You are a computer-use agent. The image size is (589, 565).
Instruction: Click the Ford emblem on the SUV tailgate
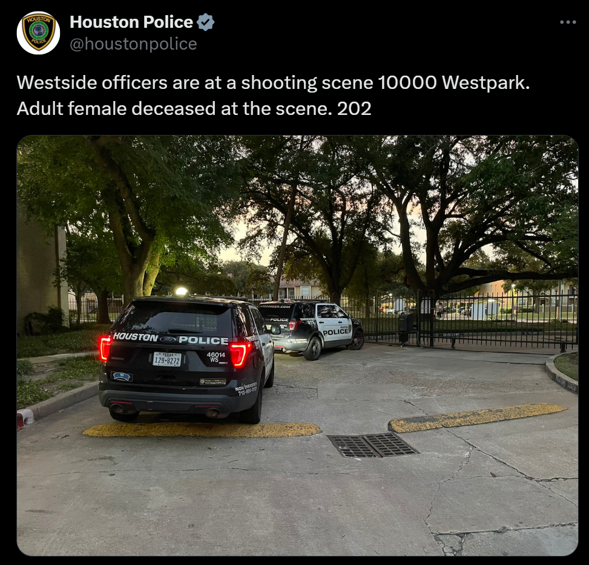[x=168, y=339]
